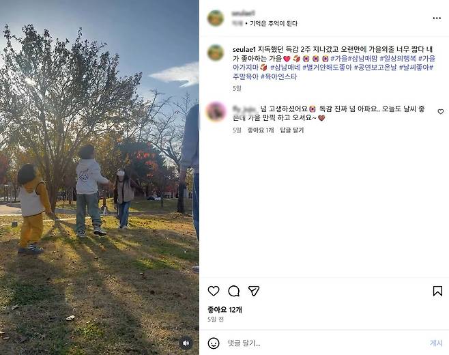
Task: Open the 좋아요 12개 likes list
Action: coord(224,310)
